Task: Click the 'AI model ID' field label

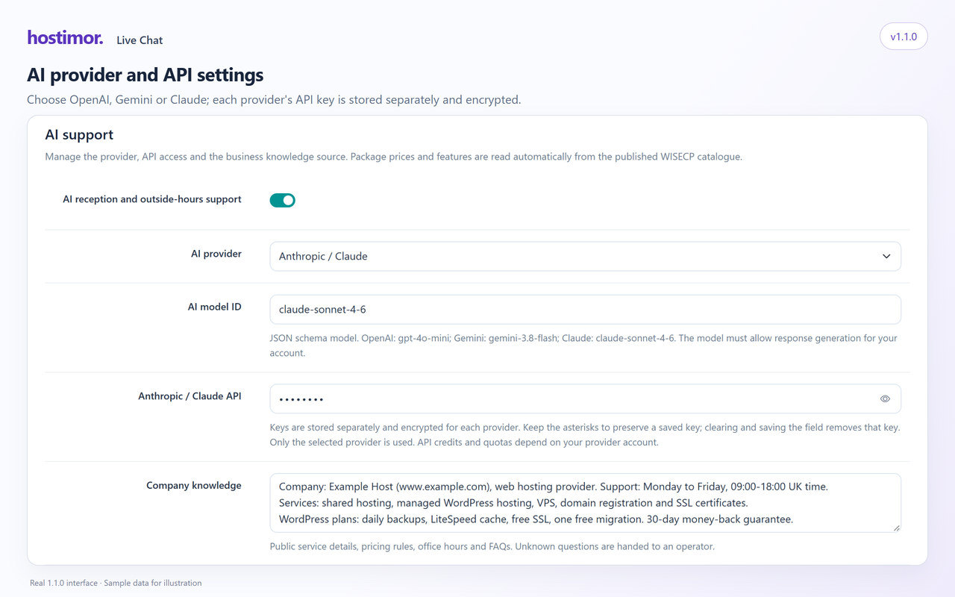Action: point(215,307)
